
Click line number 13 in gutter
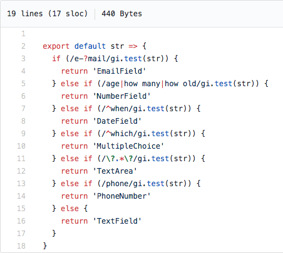[21, 184]
